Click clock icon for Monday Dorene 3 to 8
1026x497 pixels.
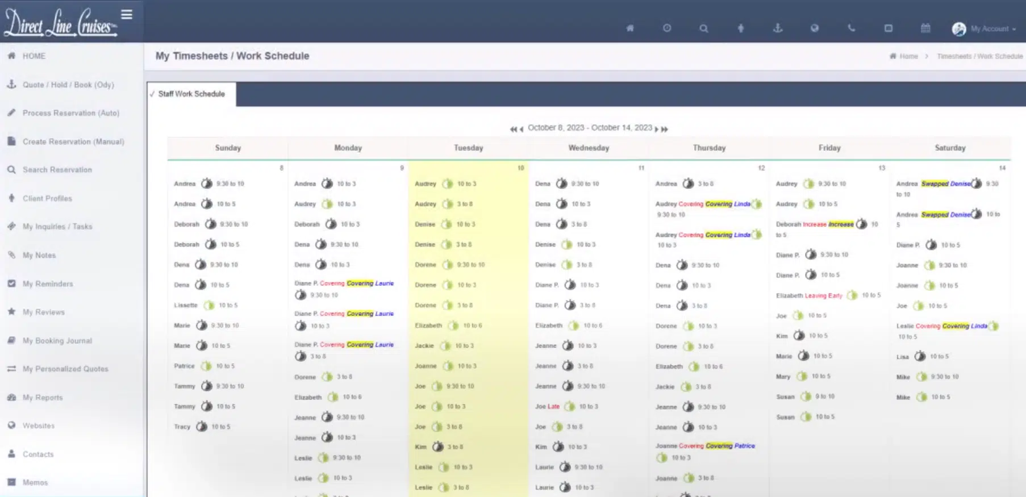(327, 377)
